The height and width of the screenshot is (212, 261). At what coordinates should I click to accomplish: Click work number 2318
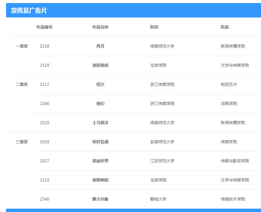(x=45, y=46)
